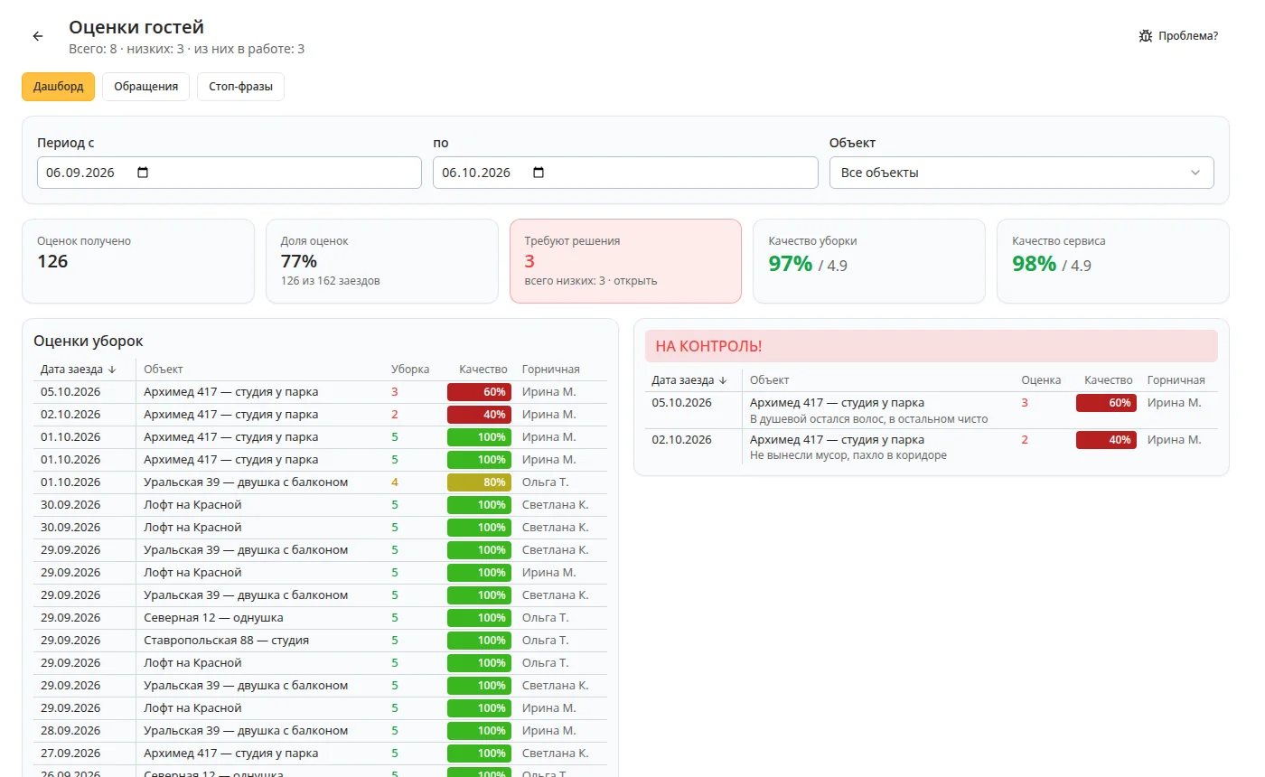The width and height of the screenshot is (1265, 777).
Task: Switch to the Стоп-фразы tab
Action: point(240,87)
